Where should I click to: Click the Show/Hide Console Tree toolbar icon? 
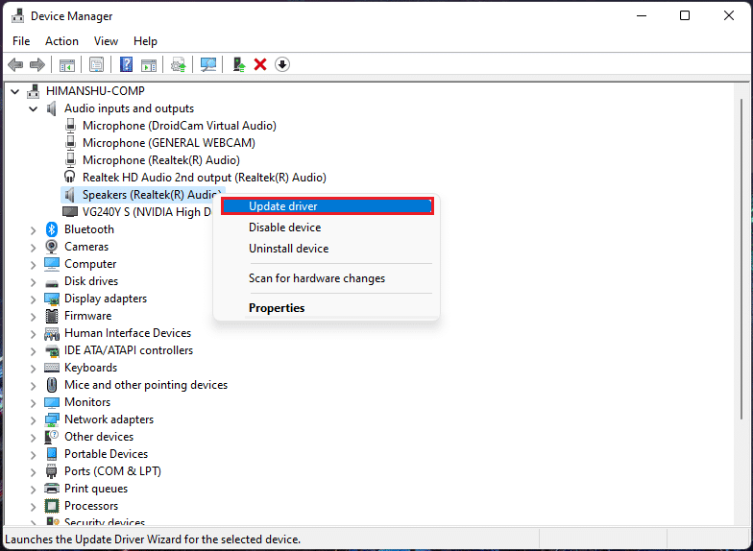[x=67, y=64]
